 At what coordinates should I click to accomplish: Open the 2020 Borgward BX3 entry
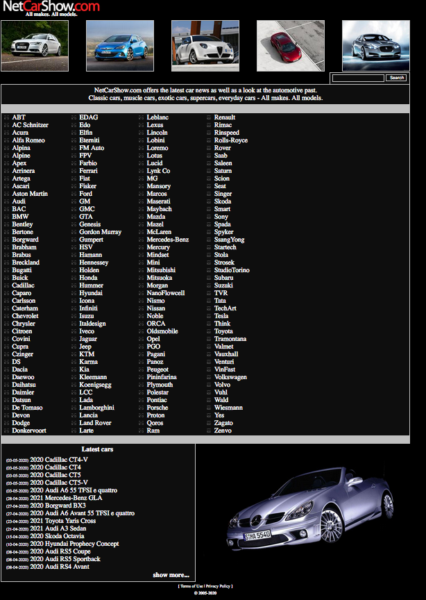[x=58, y=506]
